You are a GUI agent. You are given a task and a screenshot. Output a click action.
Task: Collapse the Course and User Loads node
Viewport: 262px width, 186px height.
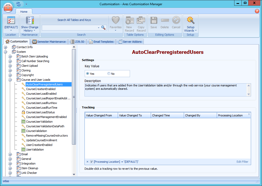coord(10,80)
